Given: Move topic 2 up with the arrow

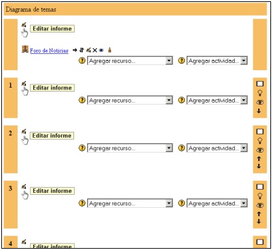Looking at the screenshot, I should (x=259, y=158).
